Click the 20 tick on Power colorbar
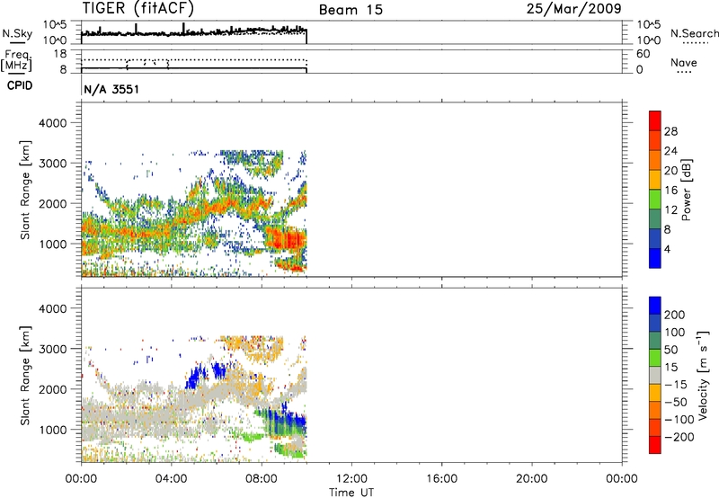719x498 pixels. coord(670,171)
